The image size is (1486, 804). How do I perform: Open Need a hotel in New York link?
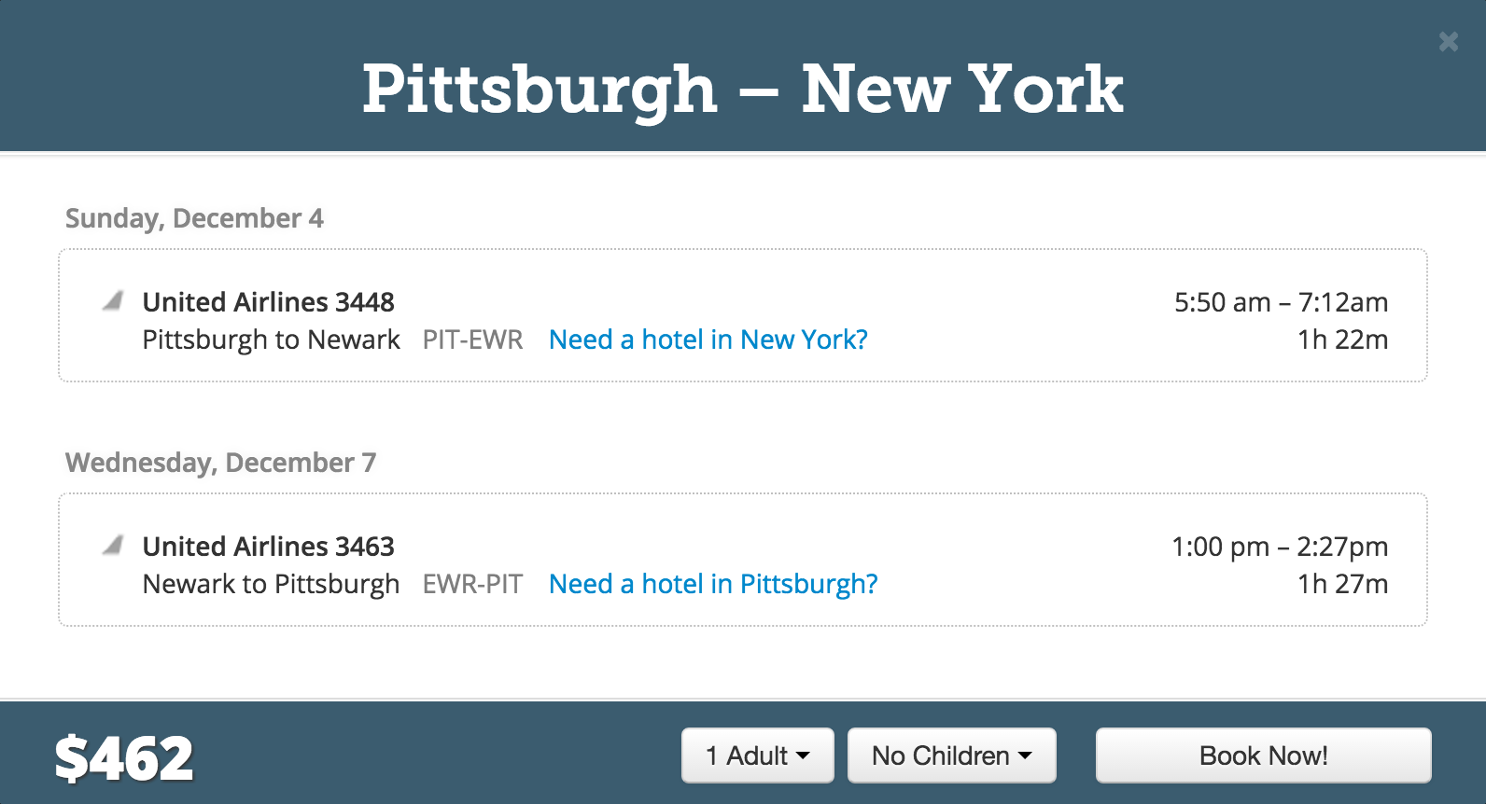708,340
